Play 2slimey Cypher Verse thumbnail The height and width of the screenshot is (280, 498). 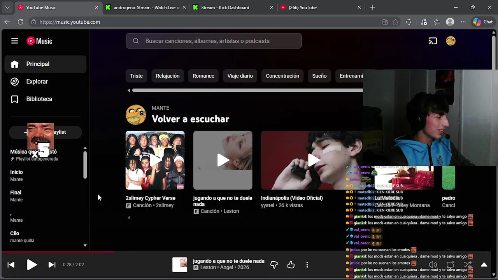coord(155,160)
